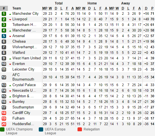155x136 pixels.
Task: Open the Tottenham H... team link
Action: (24, 25)
